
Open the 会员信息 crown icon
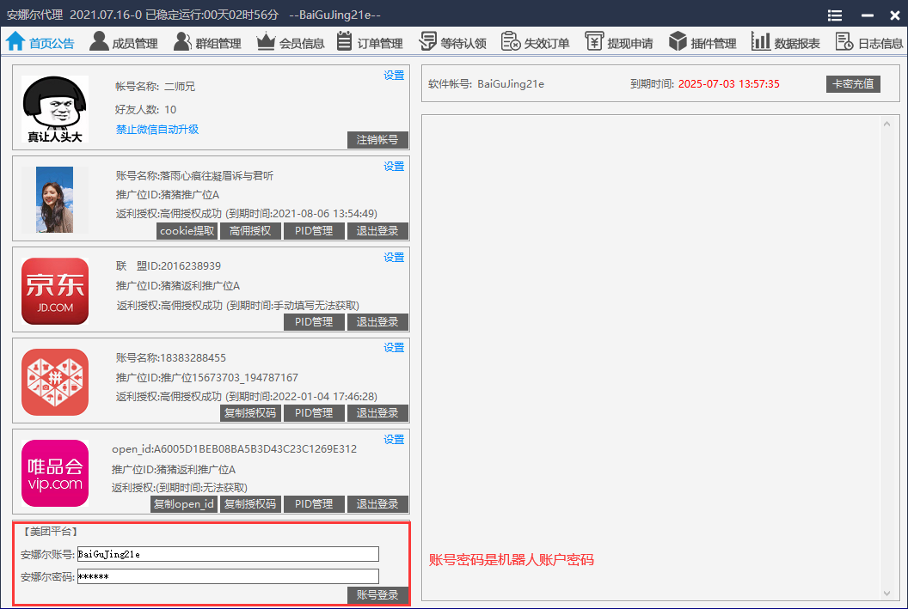tap(266, 41)
